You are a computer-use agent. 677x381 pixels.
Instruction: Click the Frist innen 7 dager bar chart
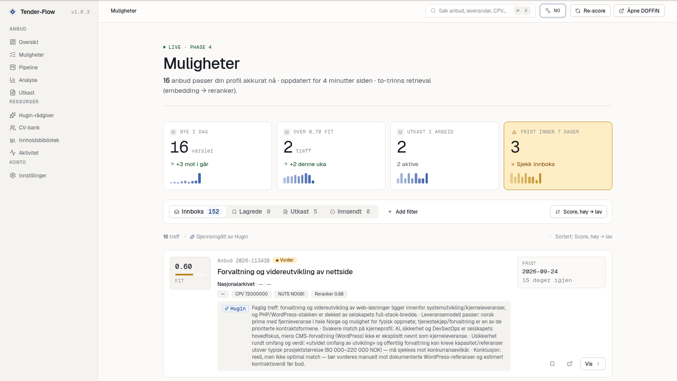(526, 178)
